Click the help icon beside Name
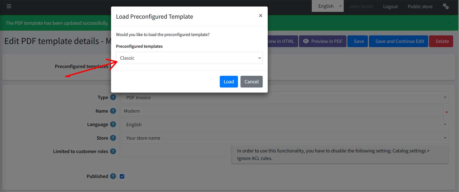Viewport: 459px width, 192px height. (113, 111)
